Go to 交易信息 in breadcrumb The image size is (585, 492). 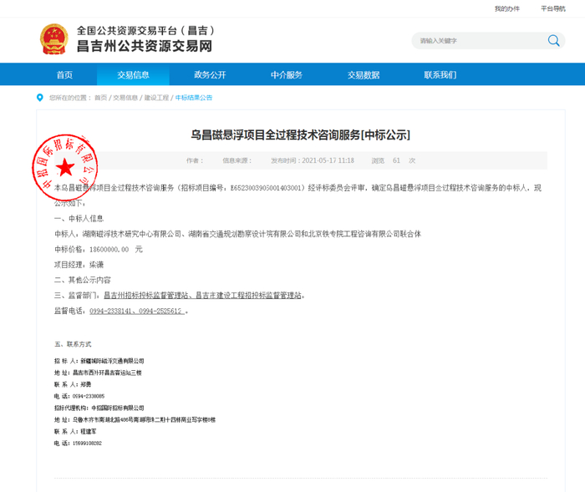[125, 98]
